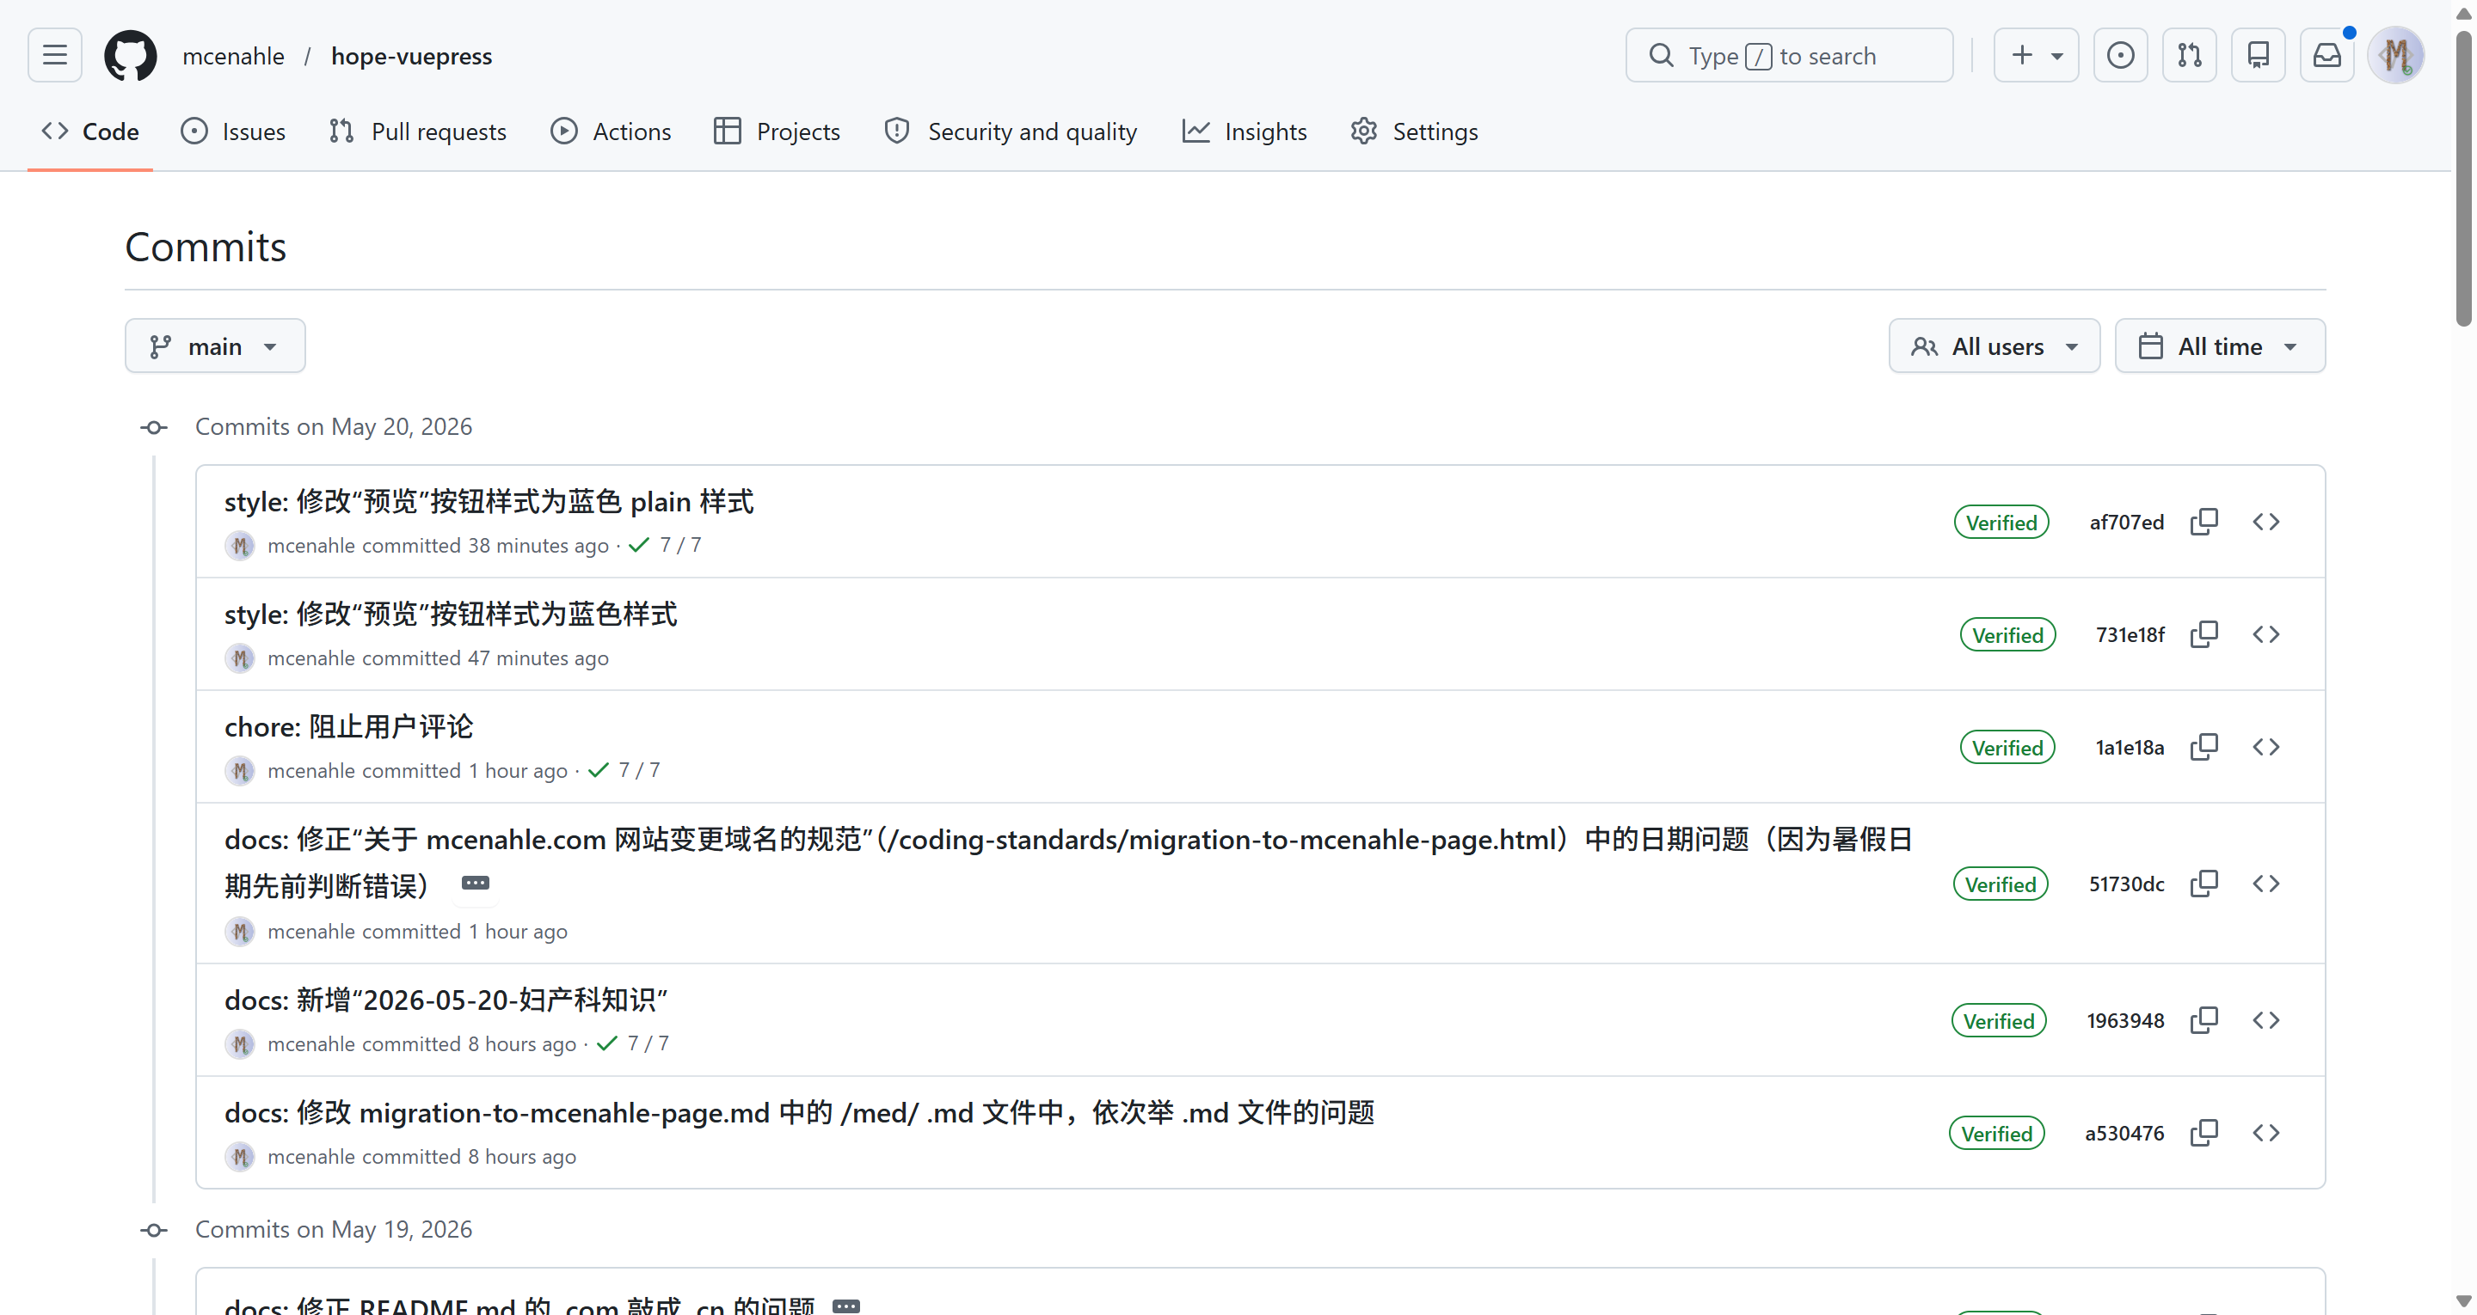The image size is (2477, 1315).
Task: Copy full SHA for af707ed
Action: point(2203,521)
